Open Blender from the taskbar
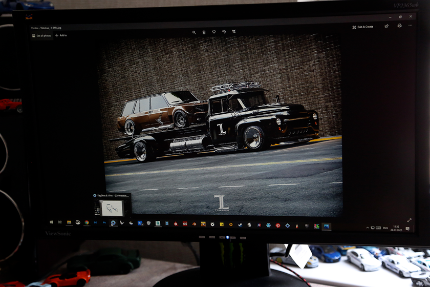The width and height of the screenshot is (430, 287). [194, 224]
